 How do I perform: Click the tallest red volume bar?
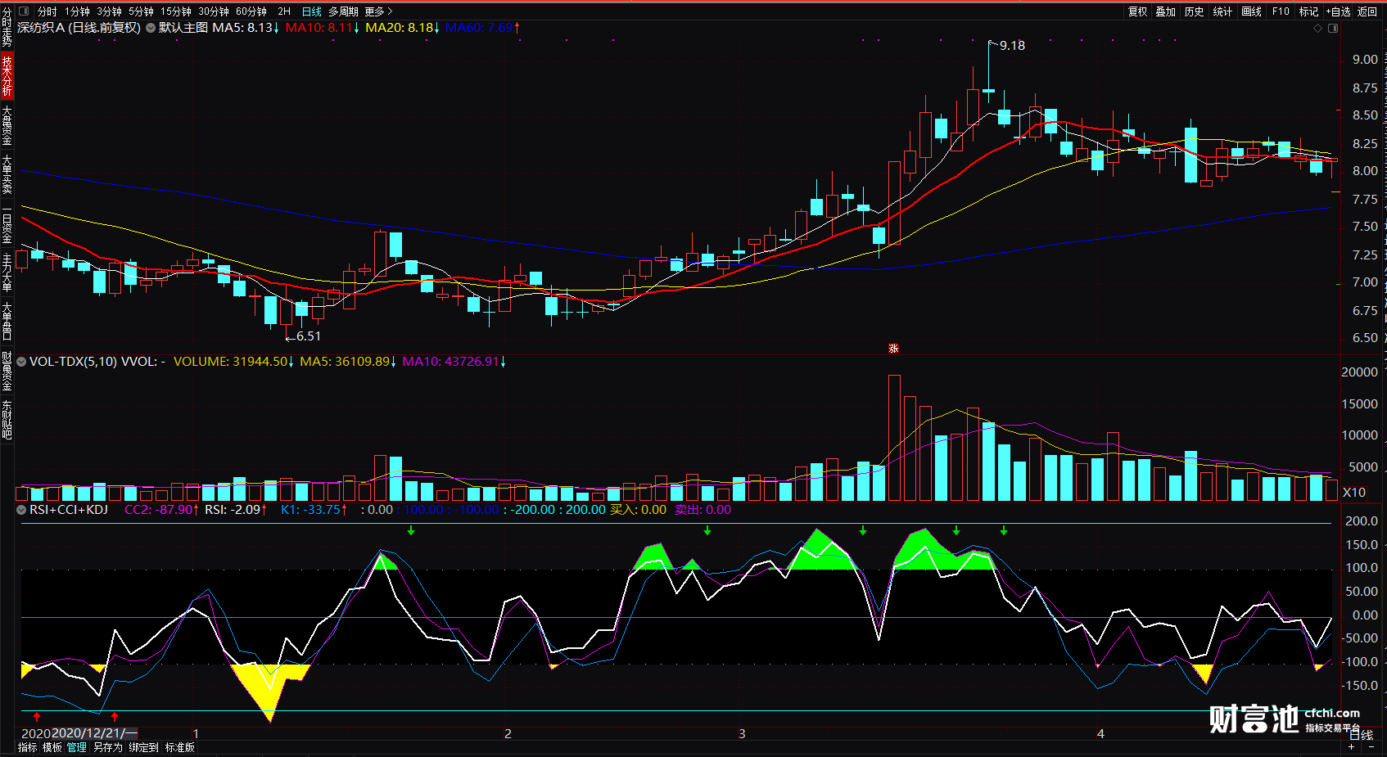point(894,438)
